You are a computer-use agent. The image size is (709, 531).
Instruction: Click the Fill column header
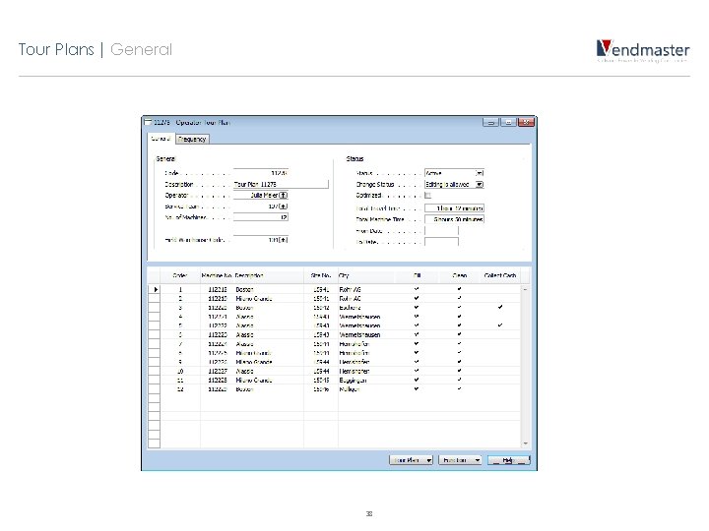[x=417, y=275]
